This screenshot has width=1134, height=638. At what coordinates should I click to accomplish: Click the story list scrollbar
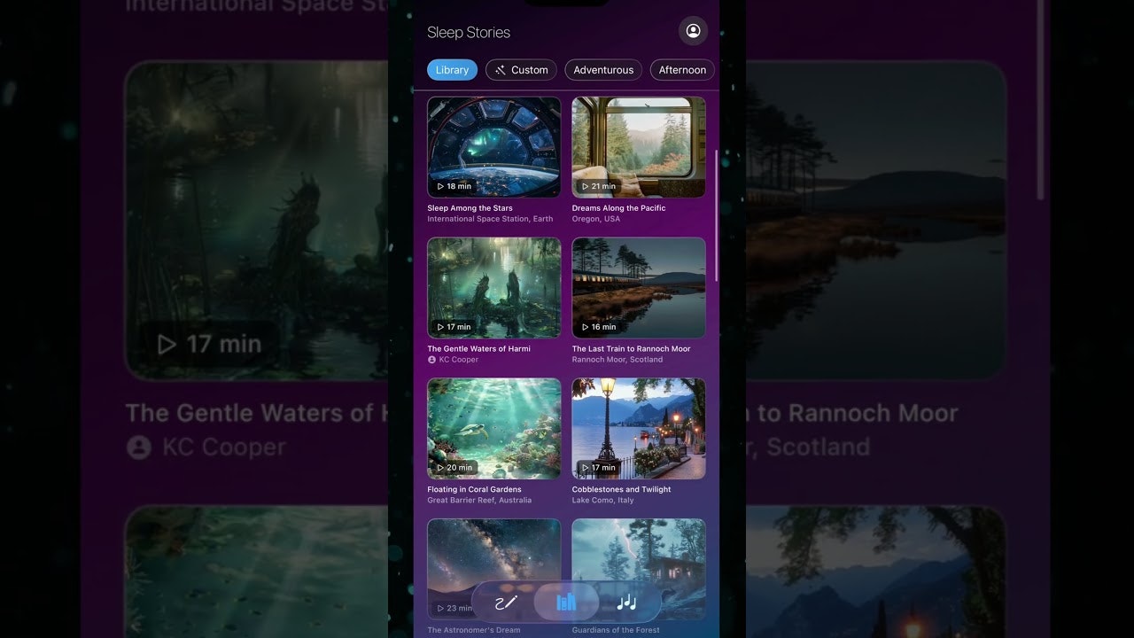(716, 215)
